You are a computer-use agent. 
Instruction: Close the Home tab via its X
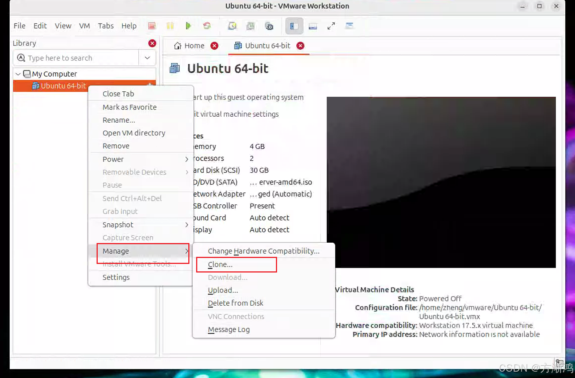click(x=214, y=45)
